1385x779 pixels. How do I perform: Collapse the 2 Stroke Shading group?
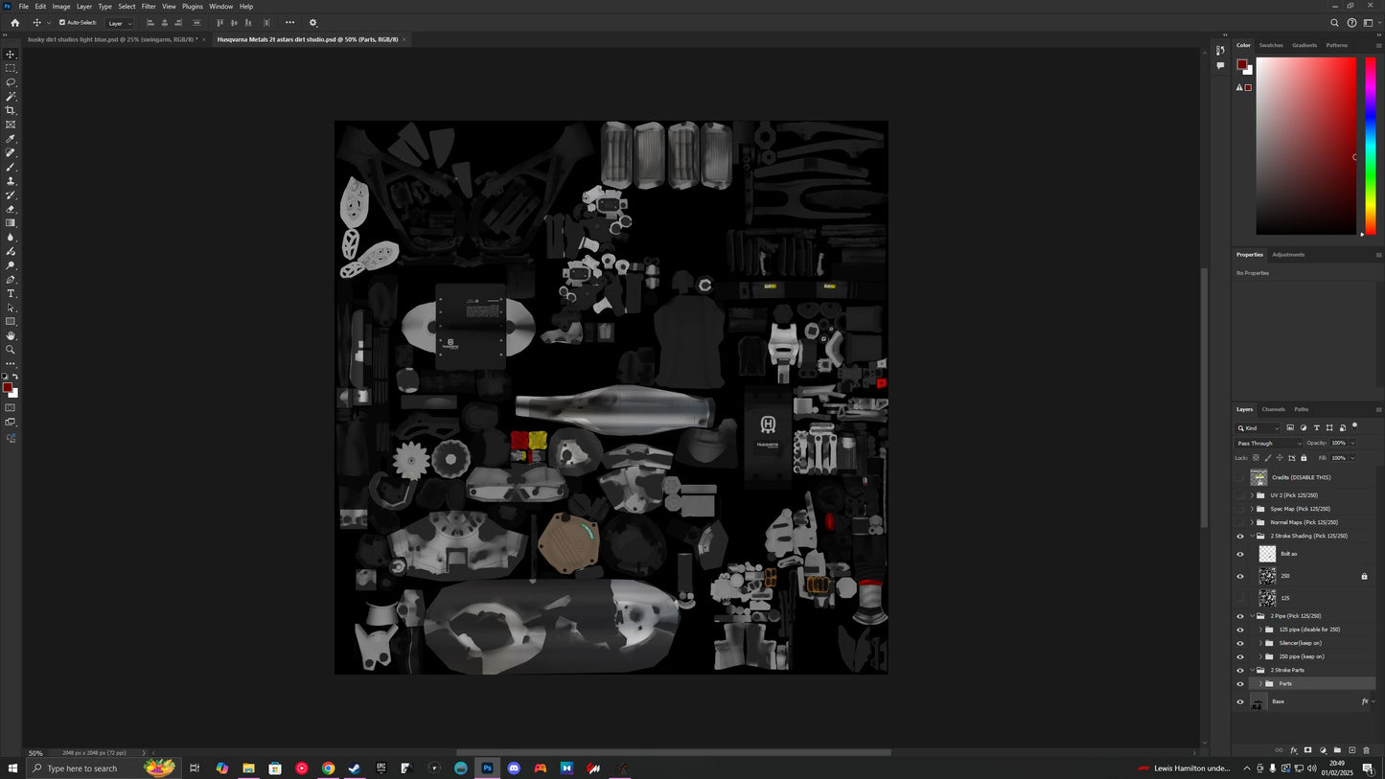pos(1252,536)
